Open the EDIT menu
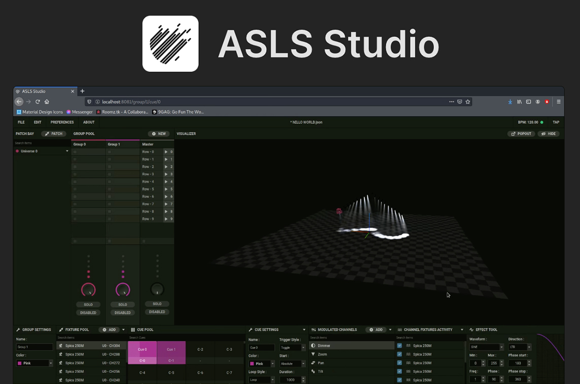The height and width of the screenshot is (384, 580). 38,122
